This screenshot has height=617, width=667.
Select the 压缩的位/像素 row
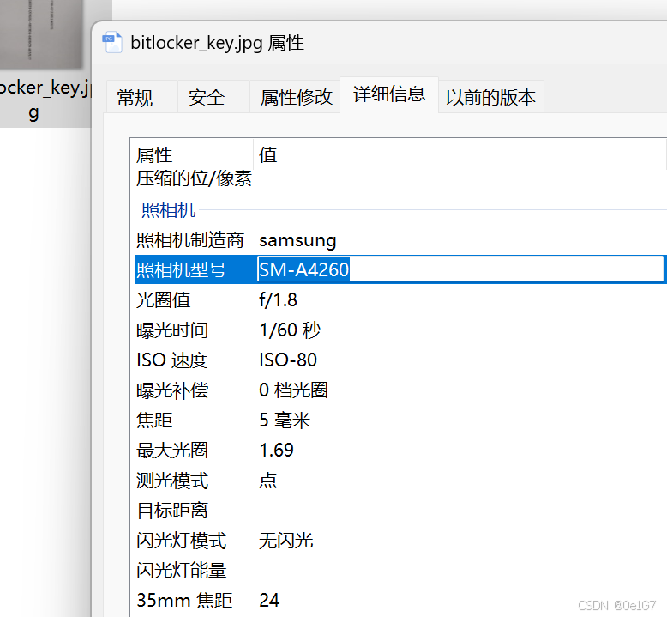coord(400,178)
